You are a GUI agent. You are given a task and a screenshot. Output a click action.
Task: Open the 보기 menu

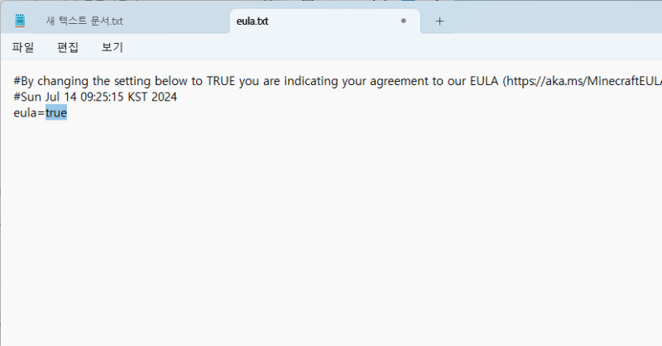coord(113,47)
